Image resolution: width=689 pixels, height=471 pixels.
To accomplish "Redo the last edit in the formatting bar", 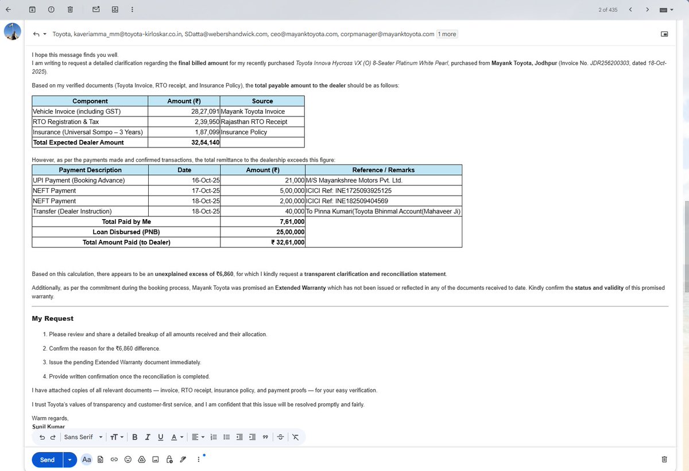I will click(53, 437).
